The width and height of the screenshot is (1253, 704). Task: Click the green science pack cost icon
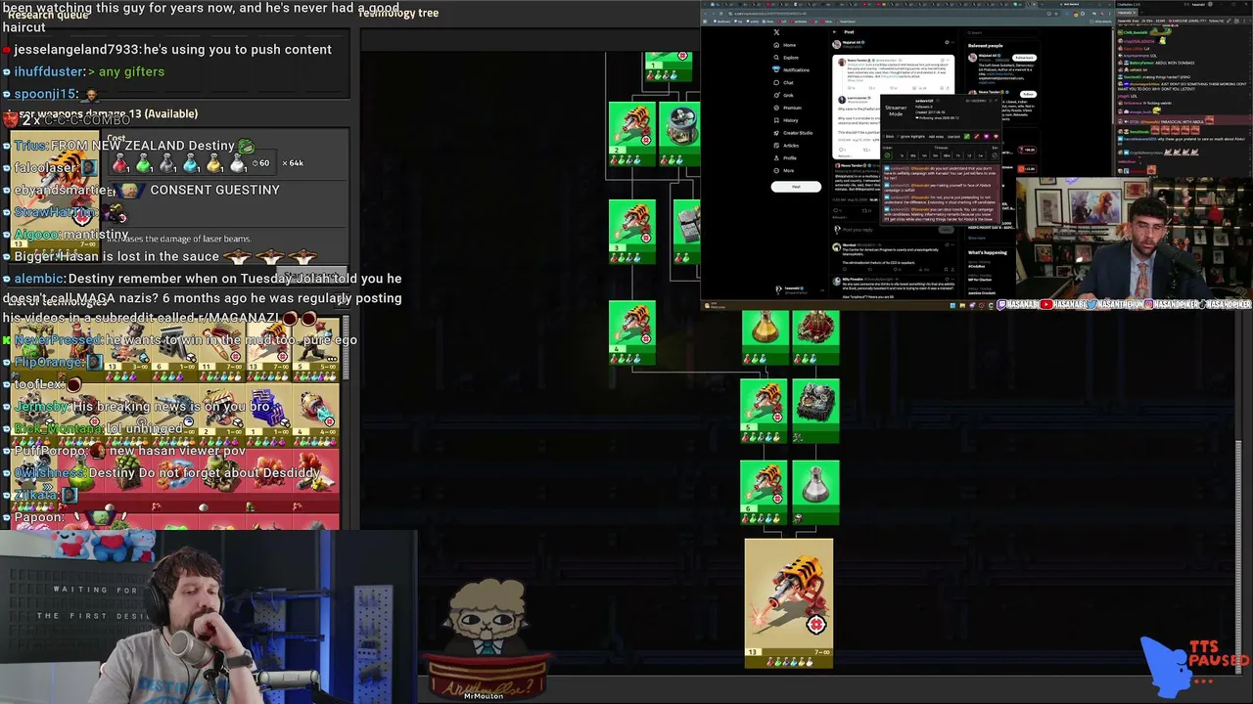144,163
